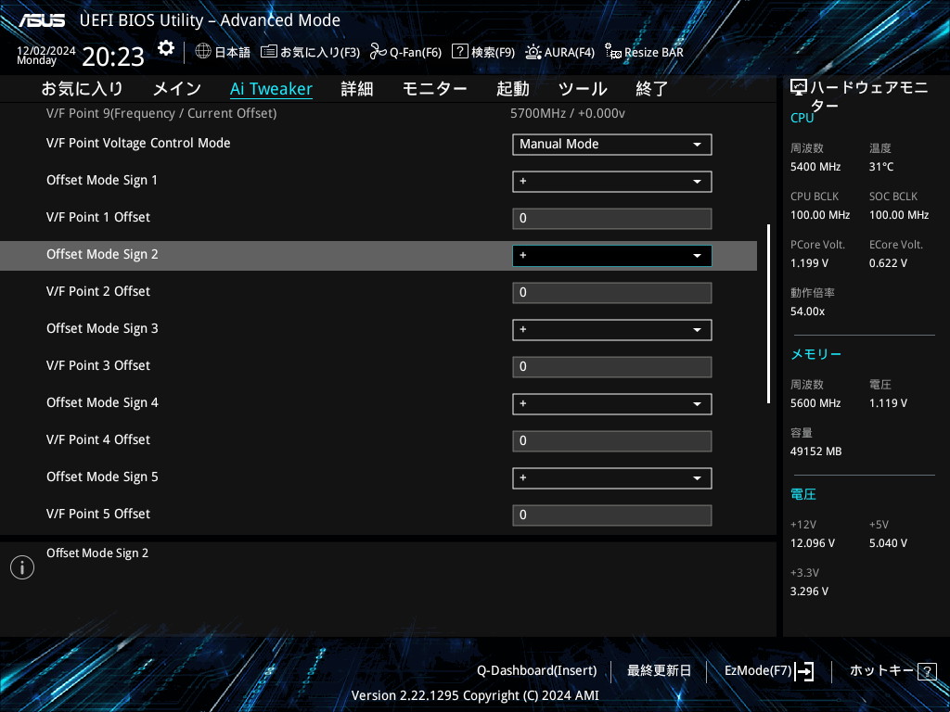Click the 12/02/2024 date text
The width and height of the screenshot is (950, 712).
click(46, 51)
